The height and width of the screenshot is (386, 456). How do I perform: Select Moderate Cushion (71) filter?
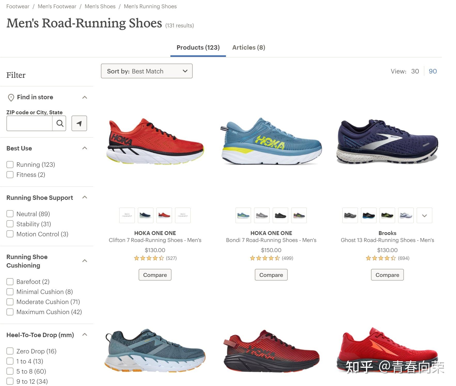point(10,302)
